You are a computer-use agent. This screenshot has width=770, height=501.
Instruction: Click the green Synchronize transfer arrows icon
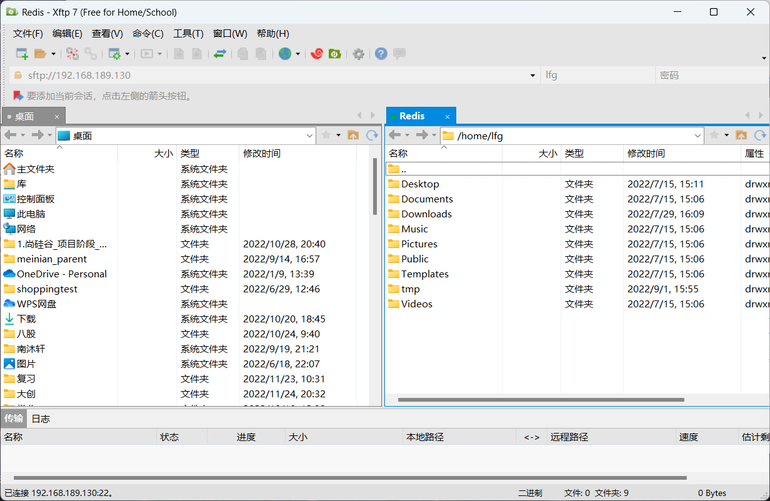click(x=219, y=54)
